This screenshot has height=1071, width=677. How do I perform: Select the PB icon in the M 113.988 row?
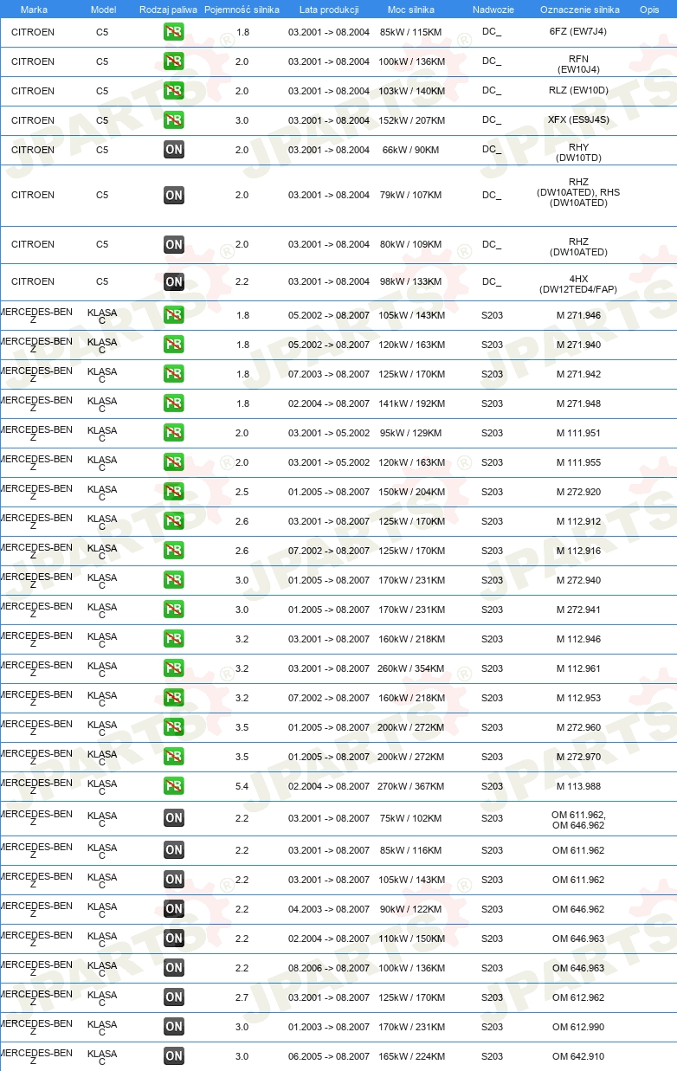[x=174, y=786]
